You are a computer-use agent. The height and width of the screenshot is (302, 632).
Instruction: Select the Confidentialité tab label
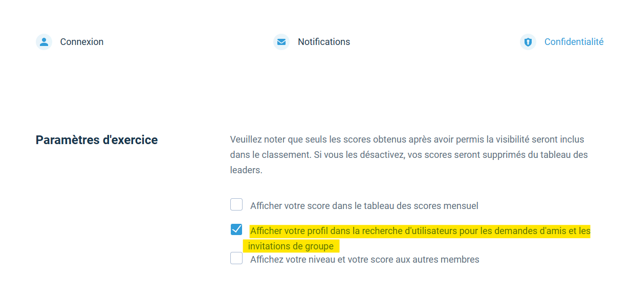[574, 42]
